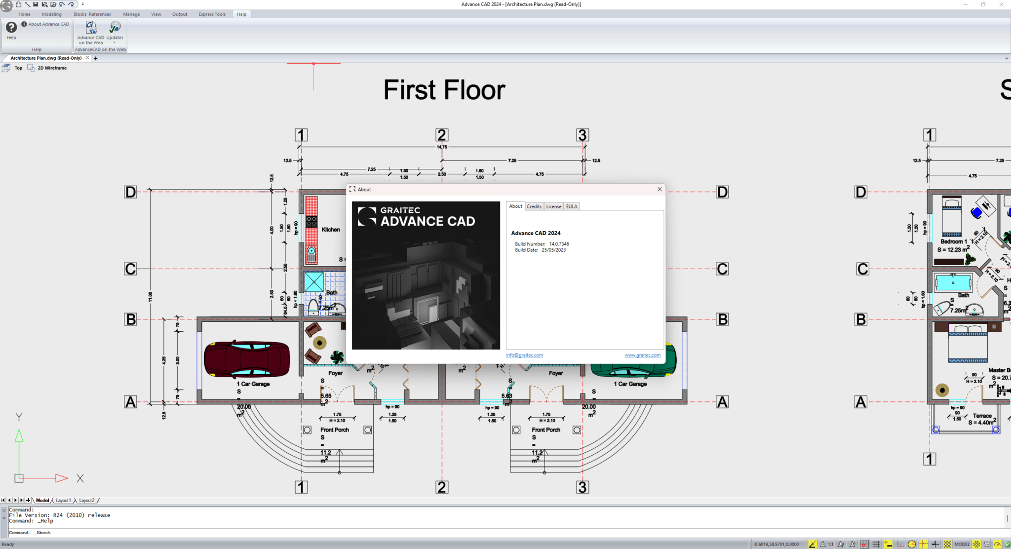
Task: Open the Express Tools ribbon tab
Action: [x=212, y=14]
